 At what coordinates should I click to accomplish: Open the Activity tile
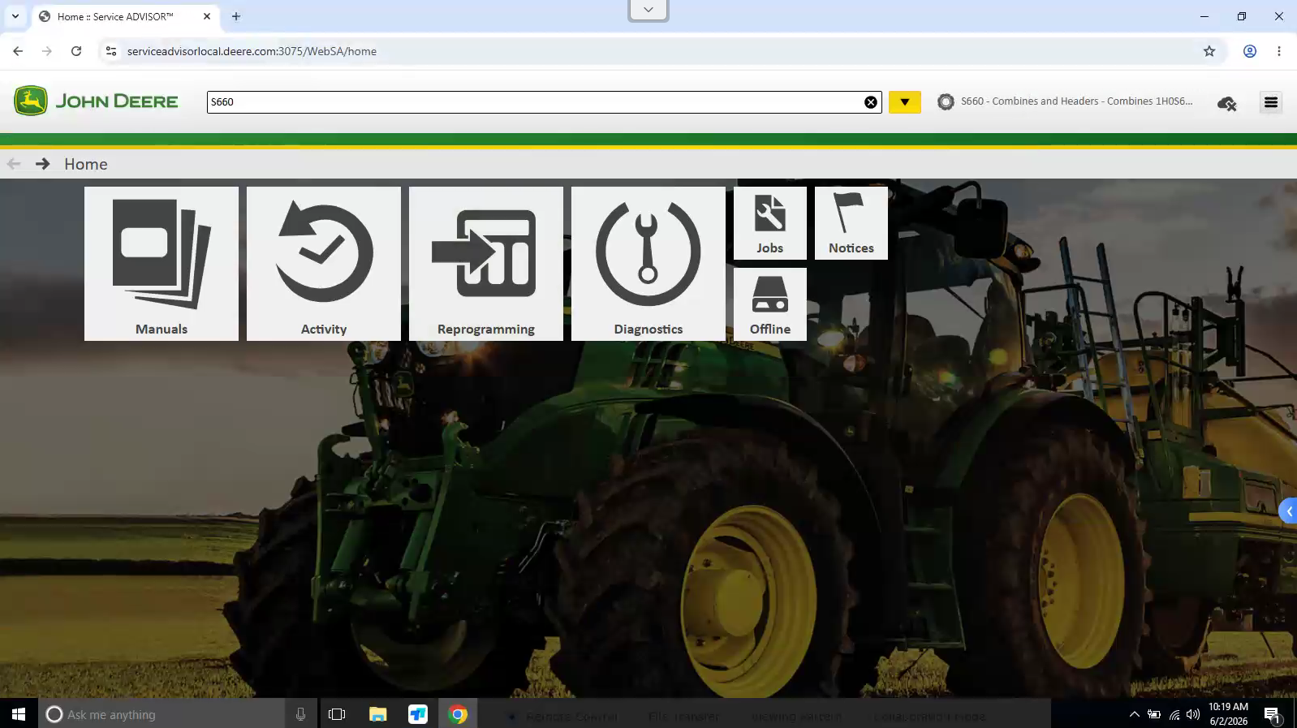click(x=324, y=264)
